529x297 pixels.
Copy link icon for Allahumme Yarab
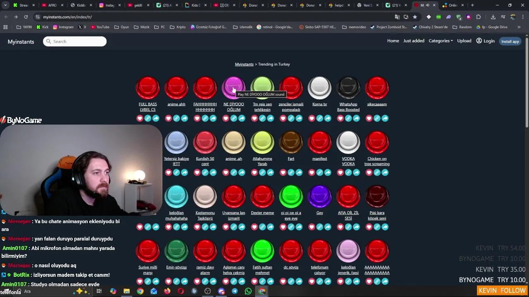pyautogui.click(x=262, y=172)
